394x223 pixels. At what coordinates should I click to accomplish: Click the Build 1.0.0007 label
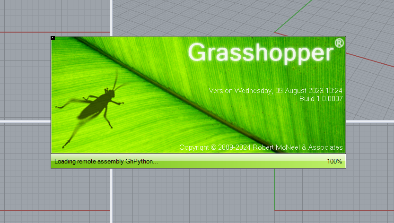pyautogui.click(x=321, y=99)
